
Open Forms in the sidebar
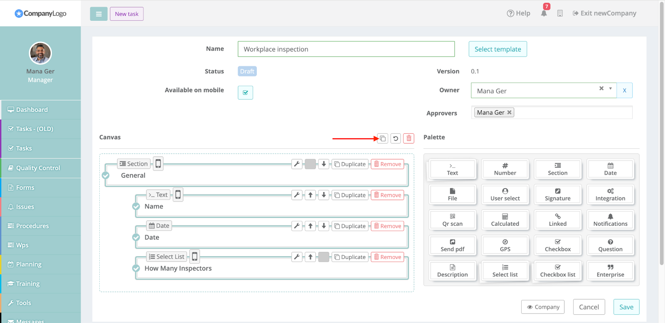click(41, 187)
